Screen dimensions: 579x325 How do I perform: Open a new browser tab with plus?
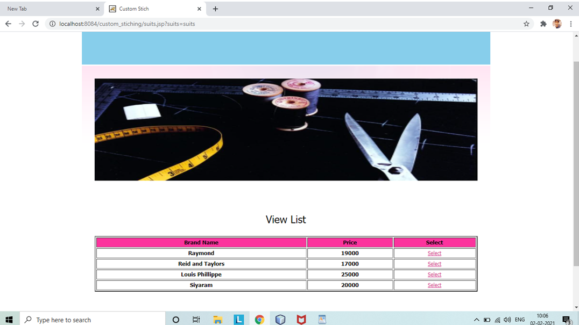click(215, 9)
